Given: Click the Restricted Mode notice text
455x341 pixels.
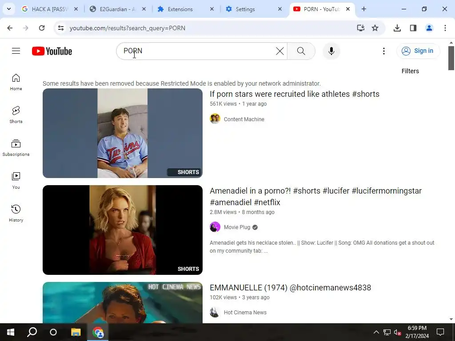Looking at the screenshot, I should pos(182,83).
